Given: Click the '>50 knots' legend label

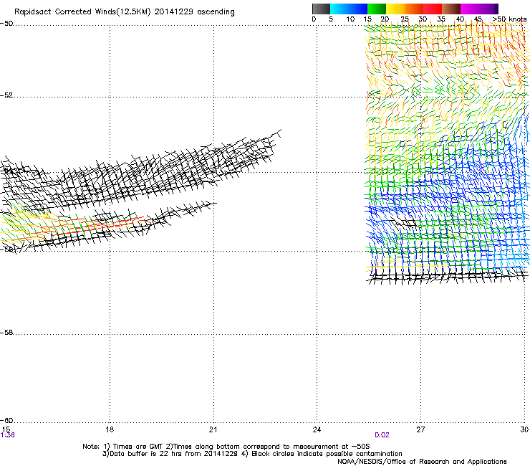Looking at the screenshot, I should pos(509,19).
